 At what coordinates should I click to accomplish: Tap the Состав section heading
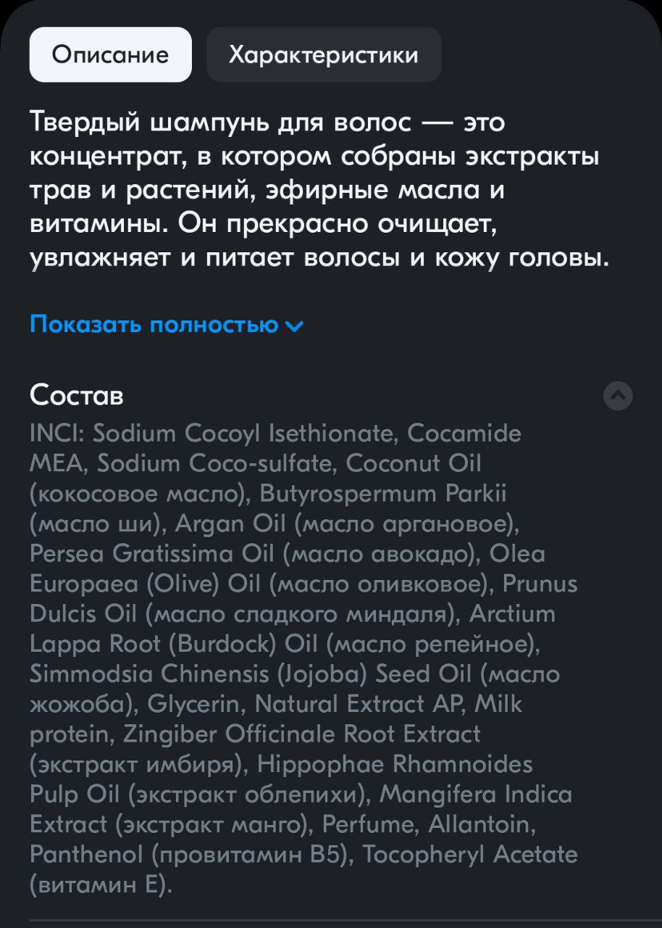pos(77,396)
